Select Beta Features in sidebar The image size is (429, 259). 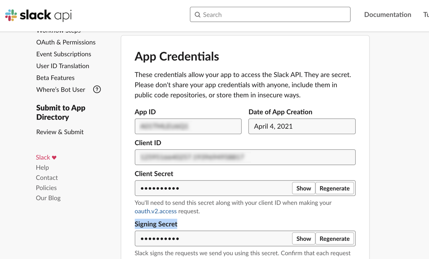click(55, 78)
